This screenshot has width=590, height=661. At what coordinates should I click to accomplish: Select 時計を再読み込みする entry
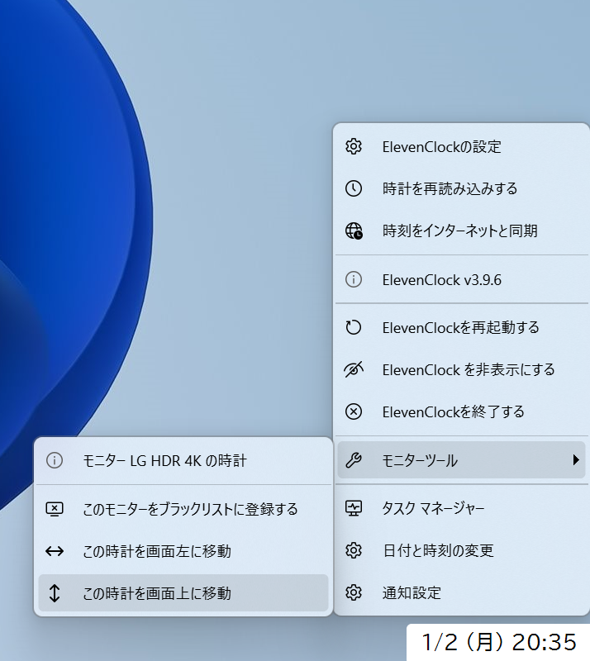[x=461, y=188]
